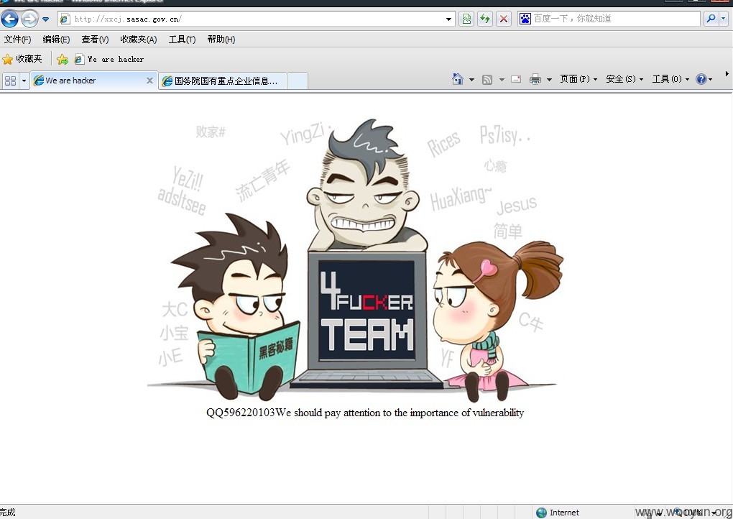
Task: Open the Print dropdown arrow
Action: coord(549,80)
